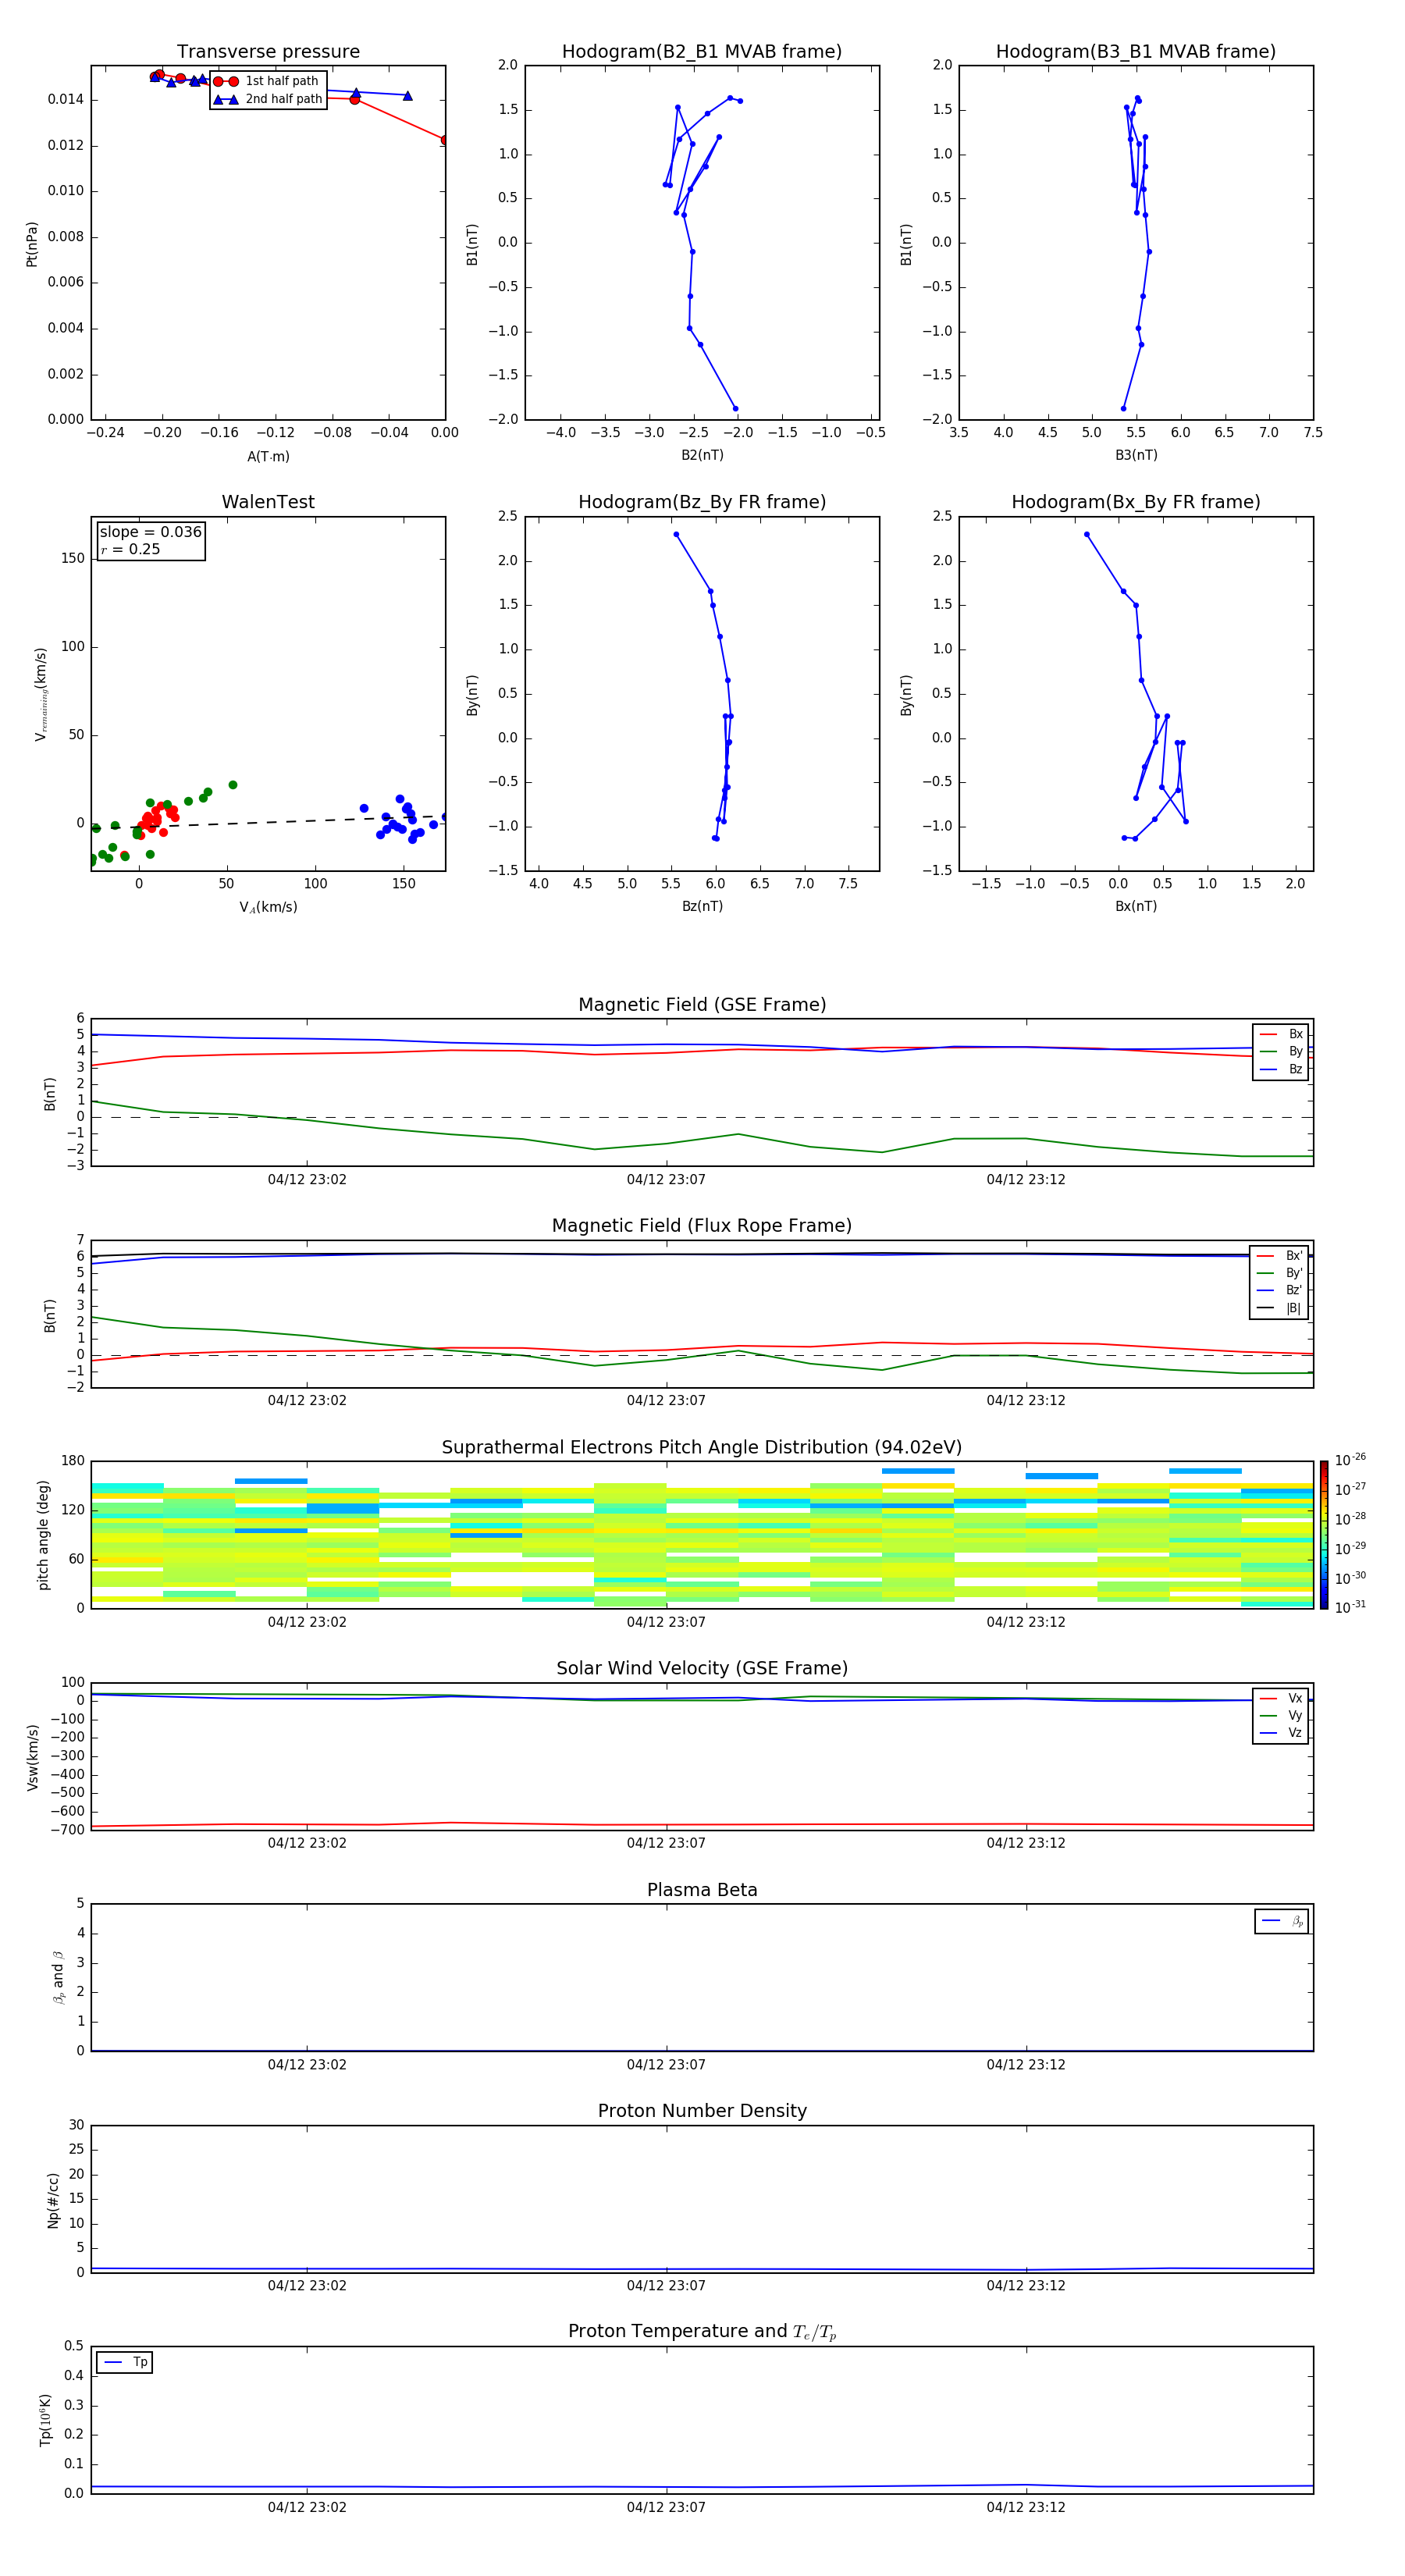The image size is (1405, 2576).
Task: Select the "B3(nT)" x-axis label
Action: [1136, 455]
